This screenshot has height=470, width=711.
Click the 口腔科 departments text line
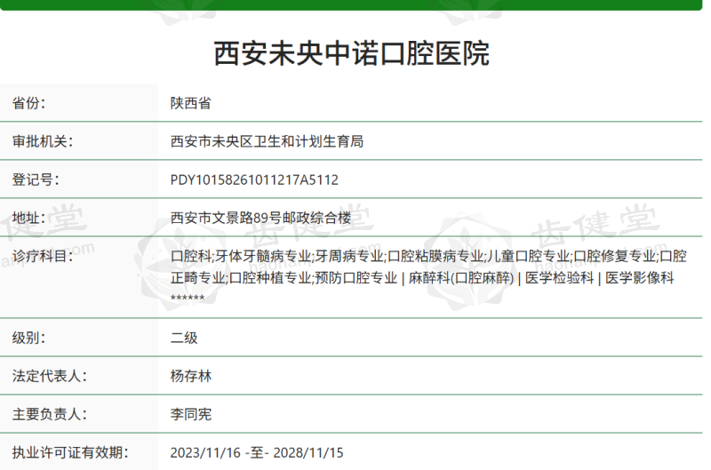[428, 257]
